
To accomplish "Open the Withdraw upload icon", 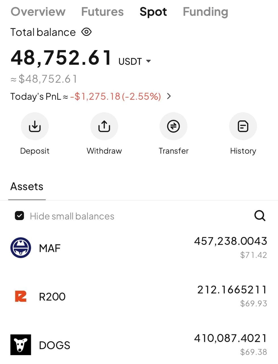I will [104, 126].
